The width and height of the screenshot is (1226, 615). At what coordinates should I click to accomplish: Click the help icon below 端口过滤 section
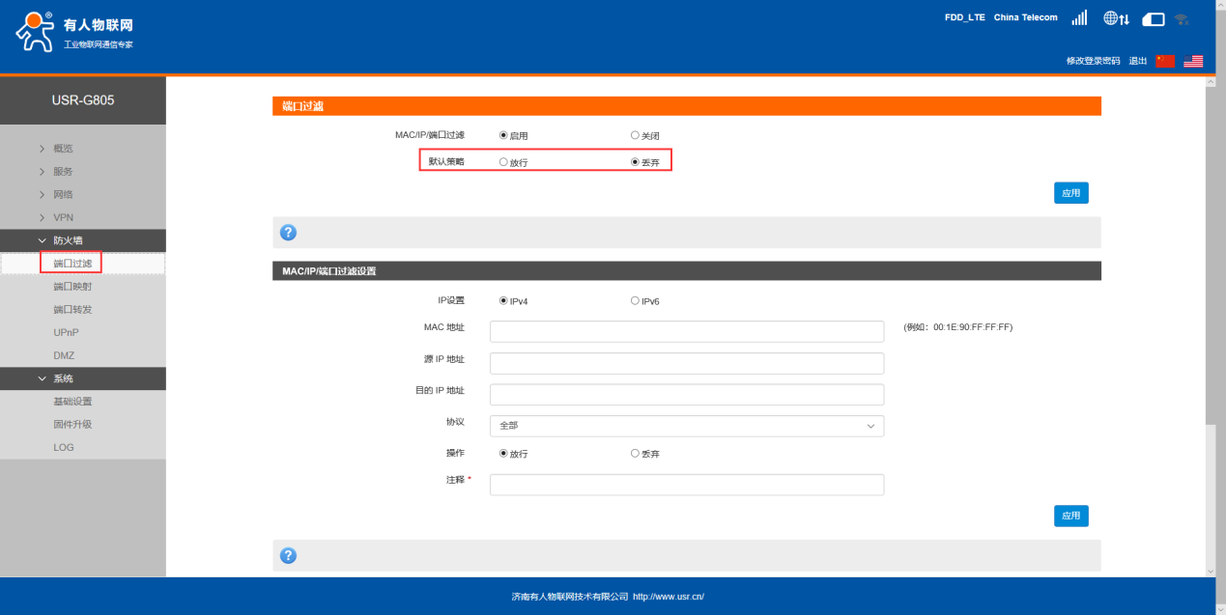pos(288,233)
